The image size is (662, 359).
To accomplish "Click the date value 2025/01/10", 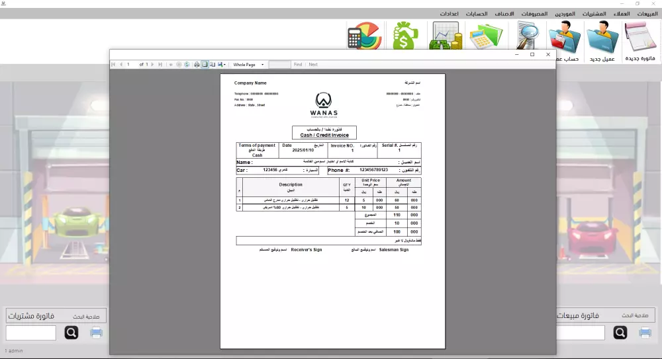I will pos(303,150).
